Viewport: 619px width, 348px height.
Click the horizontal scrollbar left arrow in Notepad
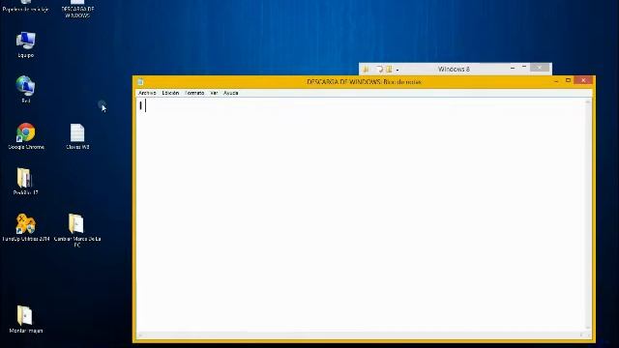tap(139, 335)
